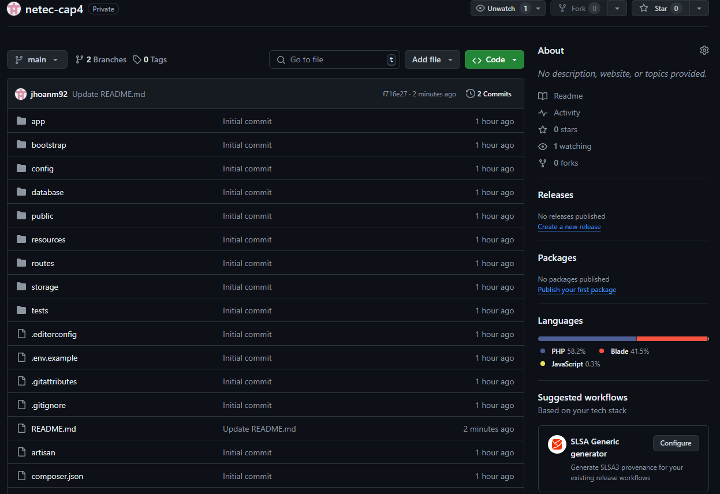Click the Activity pulse icon
Image resolution: width=720 pixels, height=494 pixels.
pyautogui.click(x=543, y=113)
